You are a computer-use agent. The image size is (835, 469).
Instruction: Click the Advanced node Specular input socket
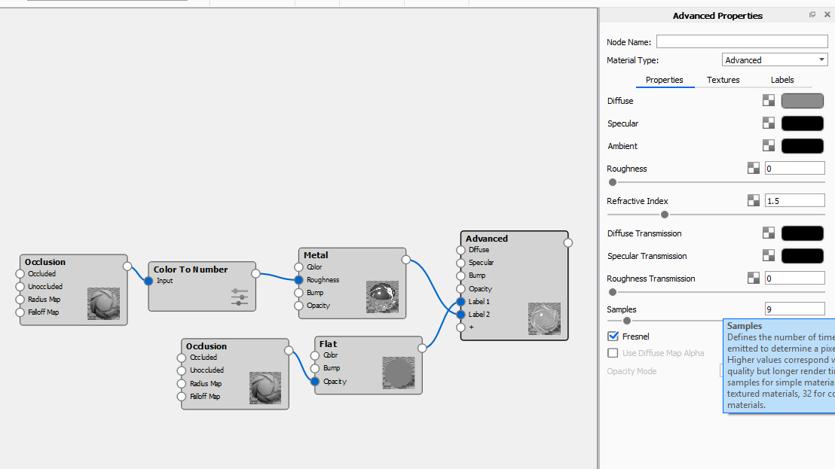460,263
